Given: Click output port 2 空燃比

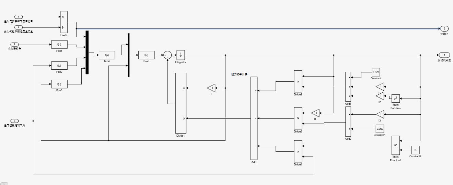Looking at the screenshot, I should click(x=444, y=28).
